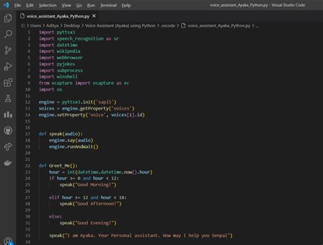Click on 'import speech_recognition as sr' line
The width and height of the screenshot is (323, 245).
click(x=79, y=39)
